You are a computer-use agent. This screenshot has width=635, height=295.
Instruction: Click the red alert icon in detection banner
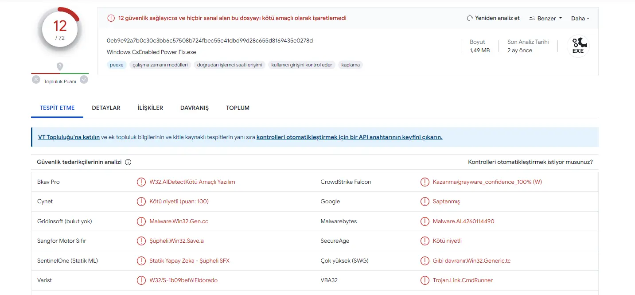[x=111, y=18]
